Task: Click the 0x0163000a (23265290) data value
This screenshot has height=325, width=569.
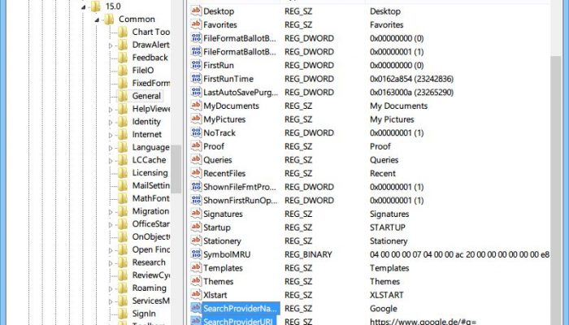Action: click(411, 92)
